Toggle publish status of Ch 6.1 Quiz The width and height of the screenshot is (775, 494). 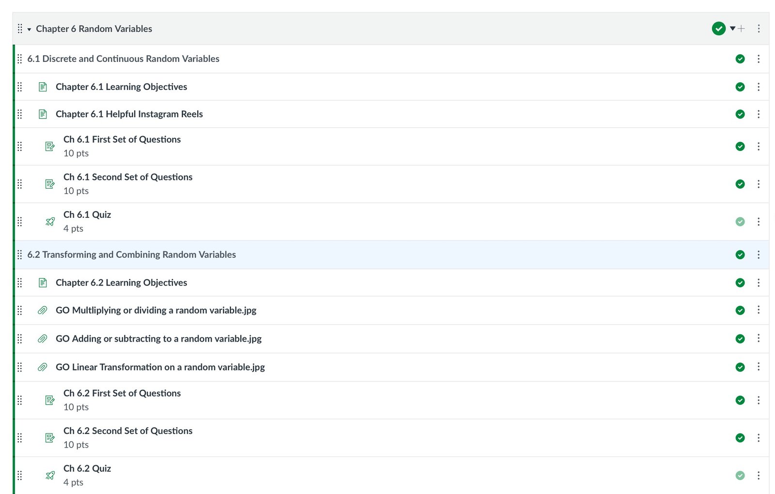coord(740,222)
